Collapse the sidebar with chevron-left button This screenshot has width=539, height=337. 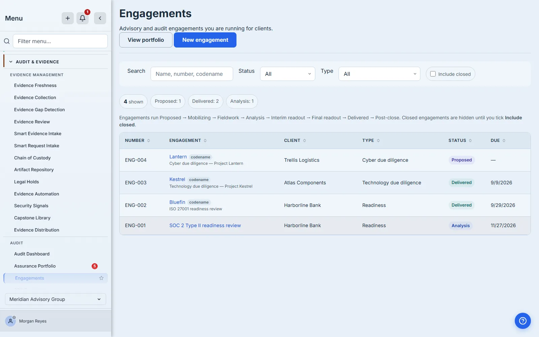coord(100,18)
